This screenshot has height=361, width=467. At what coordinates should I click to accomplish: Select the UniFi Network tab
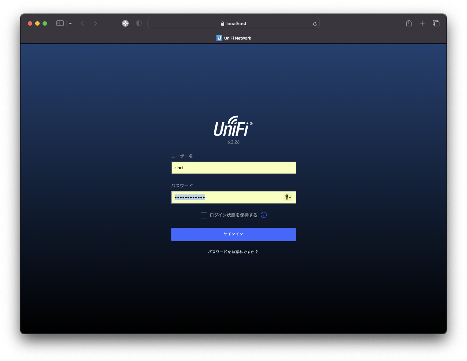pyautogui.click(x=234, y=38)
